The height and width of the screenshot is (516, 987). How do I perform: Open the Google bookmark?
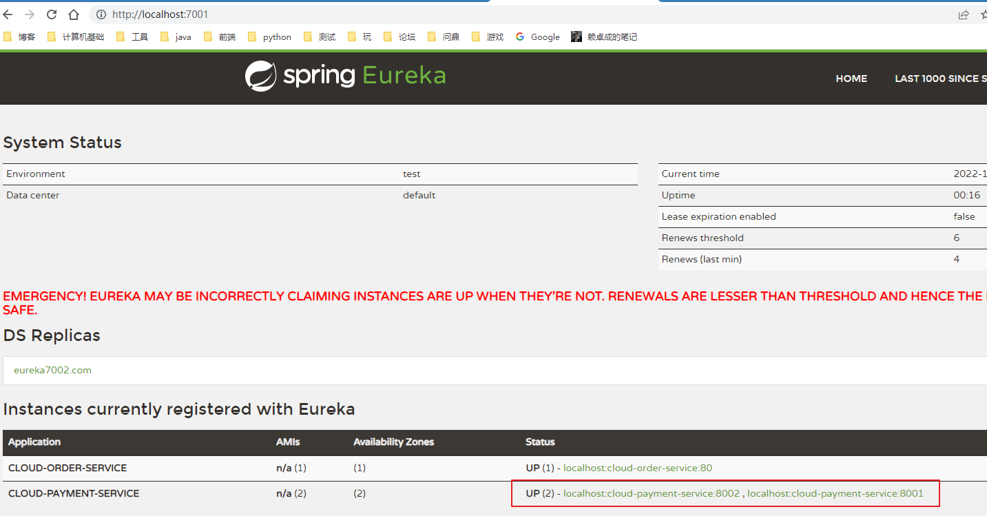tap(538, 37)
